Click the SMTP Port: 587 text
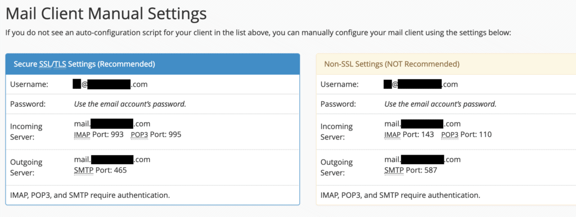The width and height of the screenshot is (576, 217). point(411,170)
